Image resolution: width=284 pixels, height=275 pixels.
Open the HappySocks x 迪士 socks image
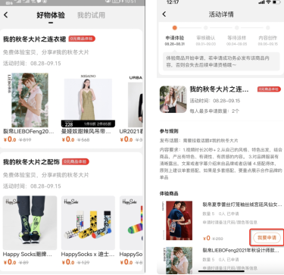(88, 223)
